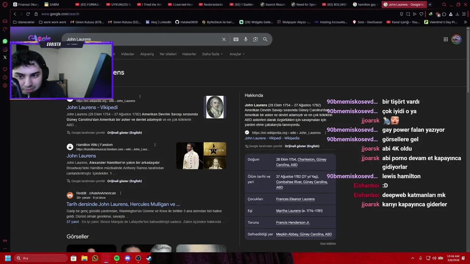Open more options for the Hamilton Wiki result

pos(155,145)
